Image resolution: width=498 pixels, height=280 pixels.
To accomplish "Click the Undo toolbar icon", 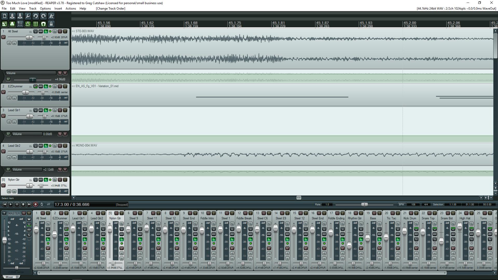I will click(x=36, y=16).
